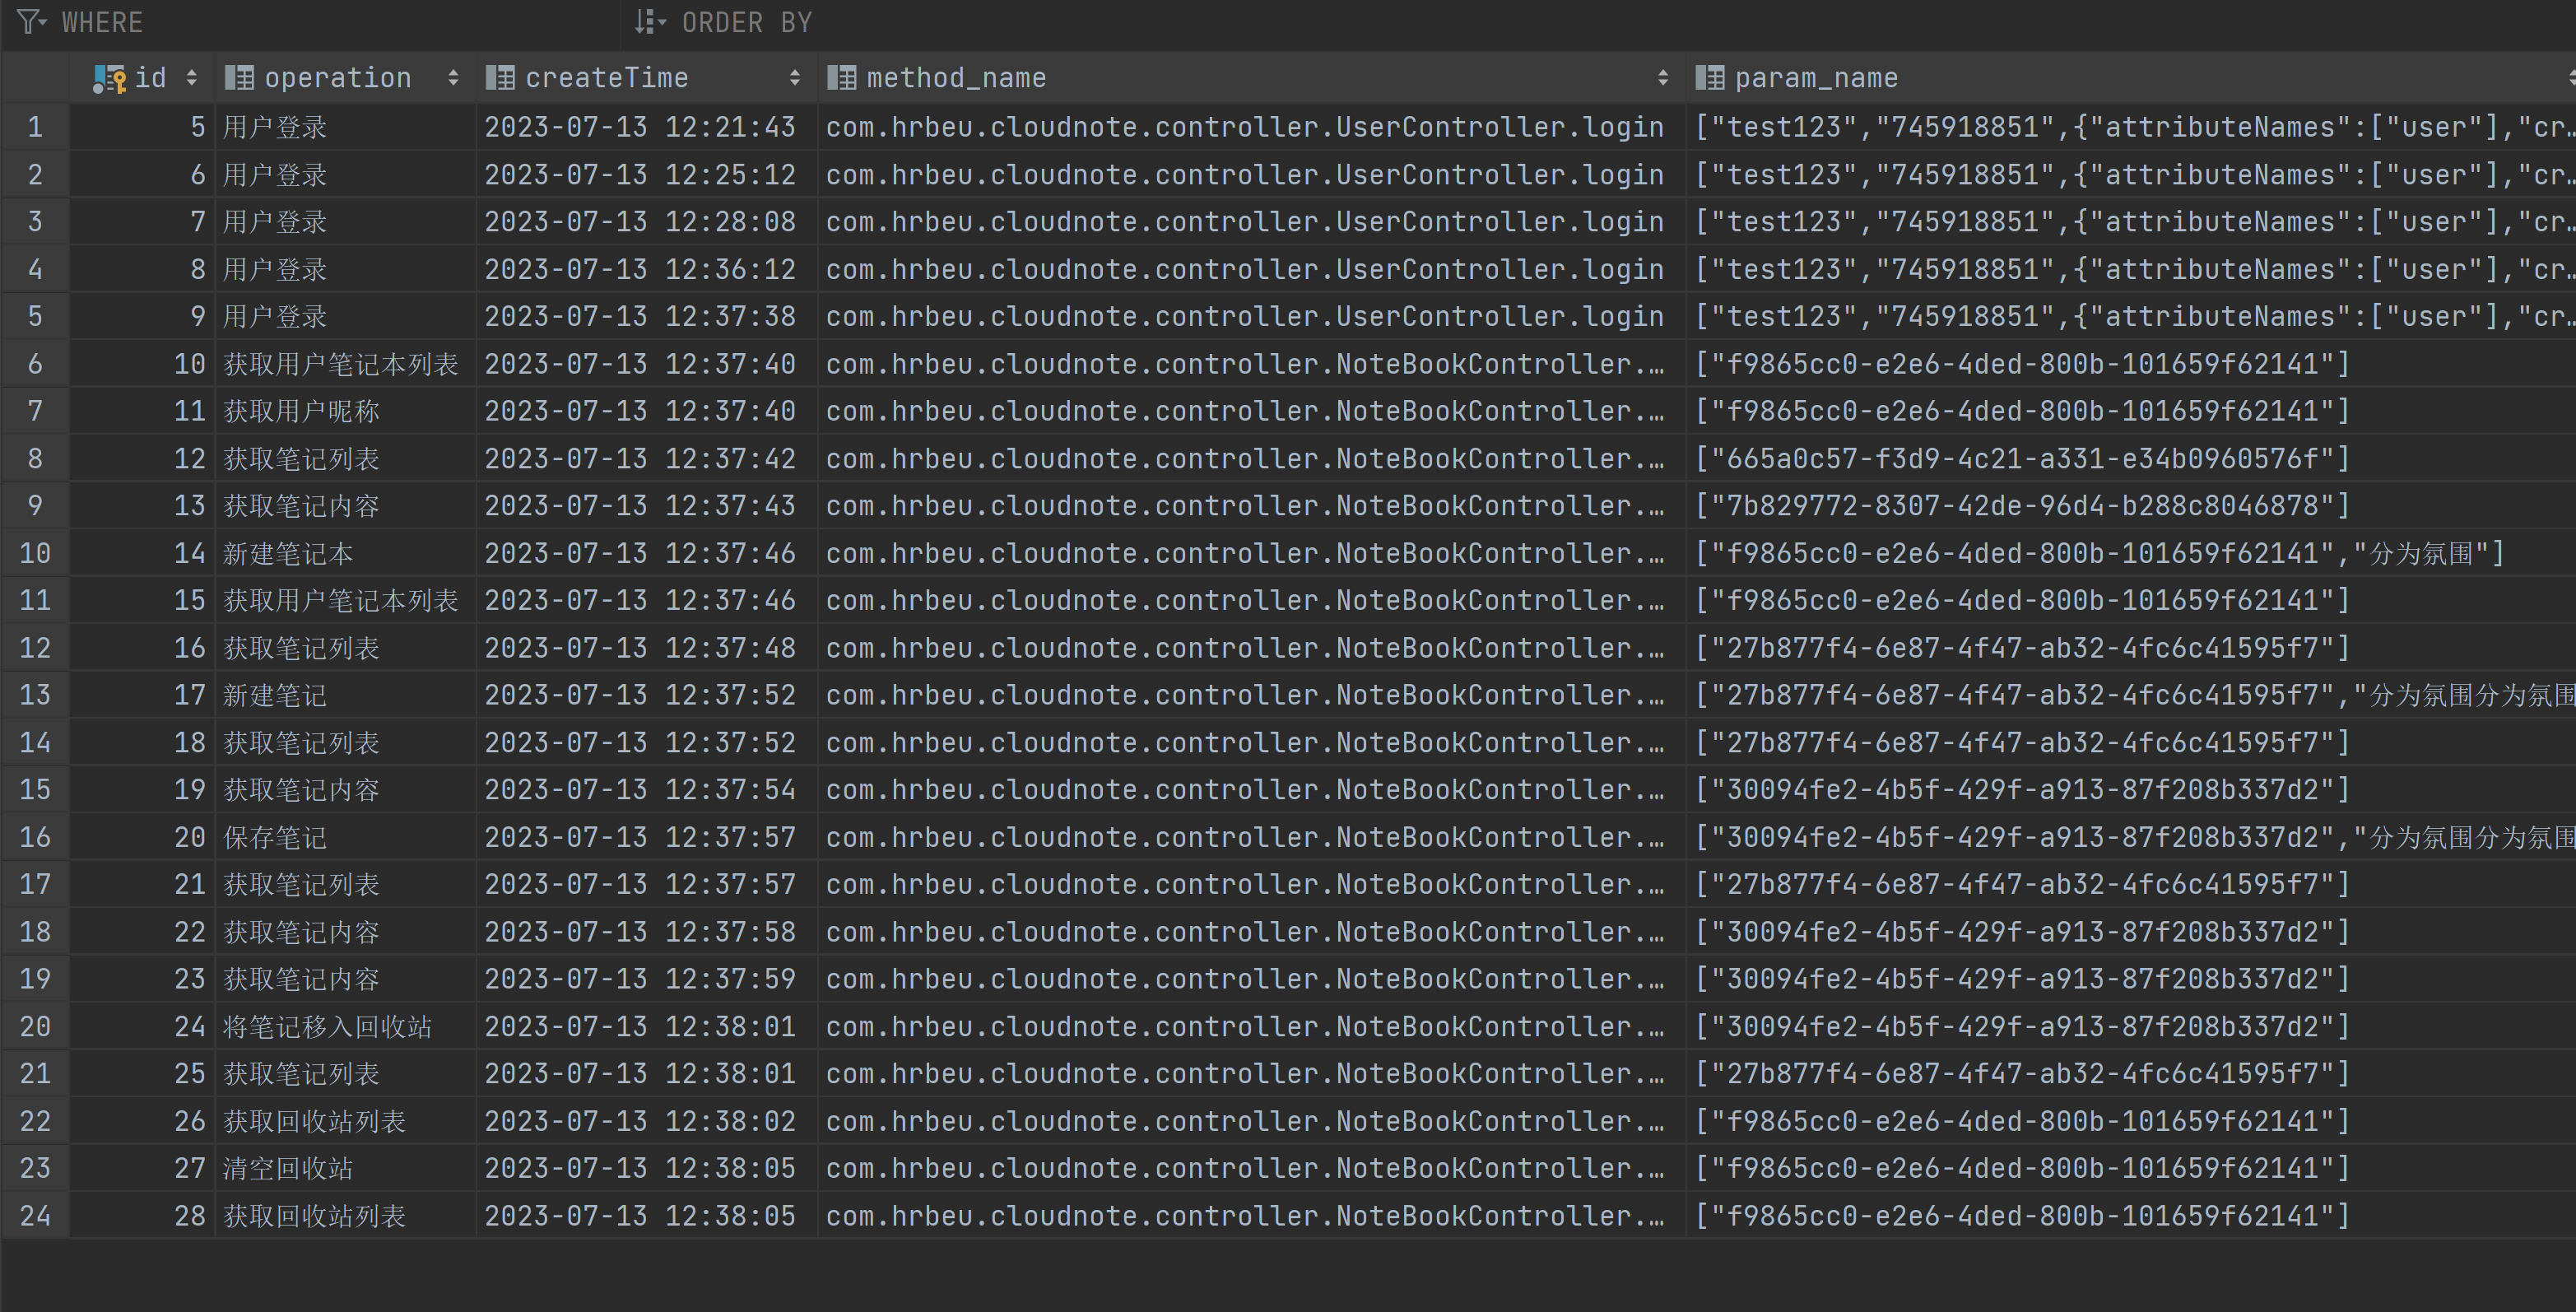The width and height of the screenshot is (2576, 1312).
Task: Toggle sort arrows on id column
Action: pyautogui.click(x=192, y=78)
